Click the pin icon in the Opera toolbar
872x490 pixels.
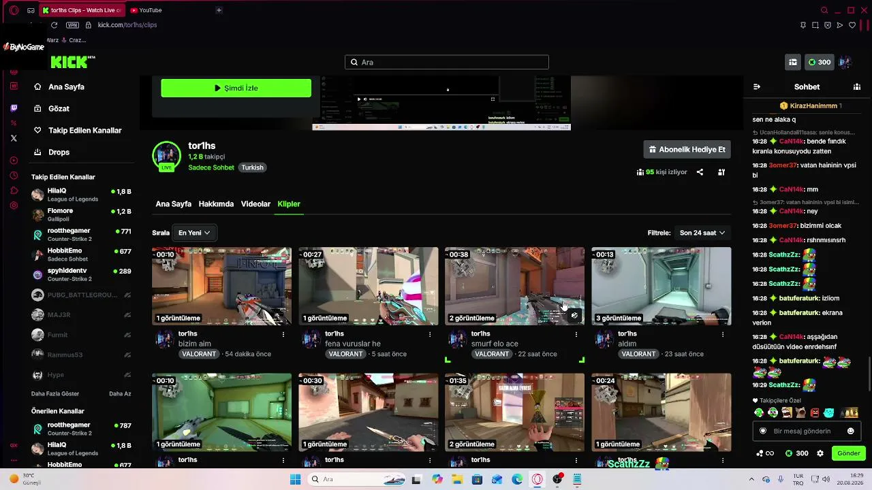(x=803, y=25)
